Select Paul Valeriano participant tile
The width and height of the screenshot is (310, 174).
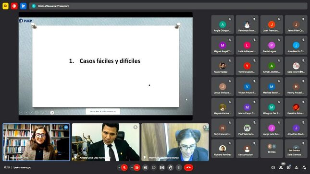pos(247,128)
